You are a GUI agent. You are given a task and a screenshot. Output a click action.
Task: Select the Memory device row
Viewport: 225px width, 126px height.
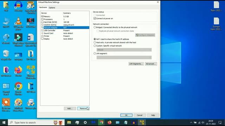[x=65, y=16]
